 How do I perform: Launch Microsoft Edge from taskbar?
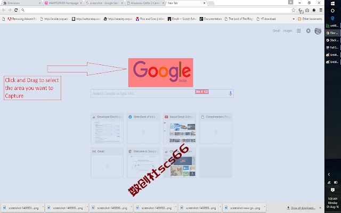click(x=332, y=18)
